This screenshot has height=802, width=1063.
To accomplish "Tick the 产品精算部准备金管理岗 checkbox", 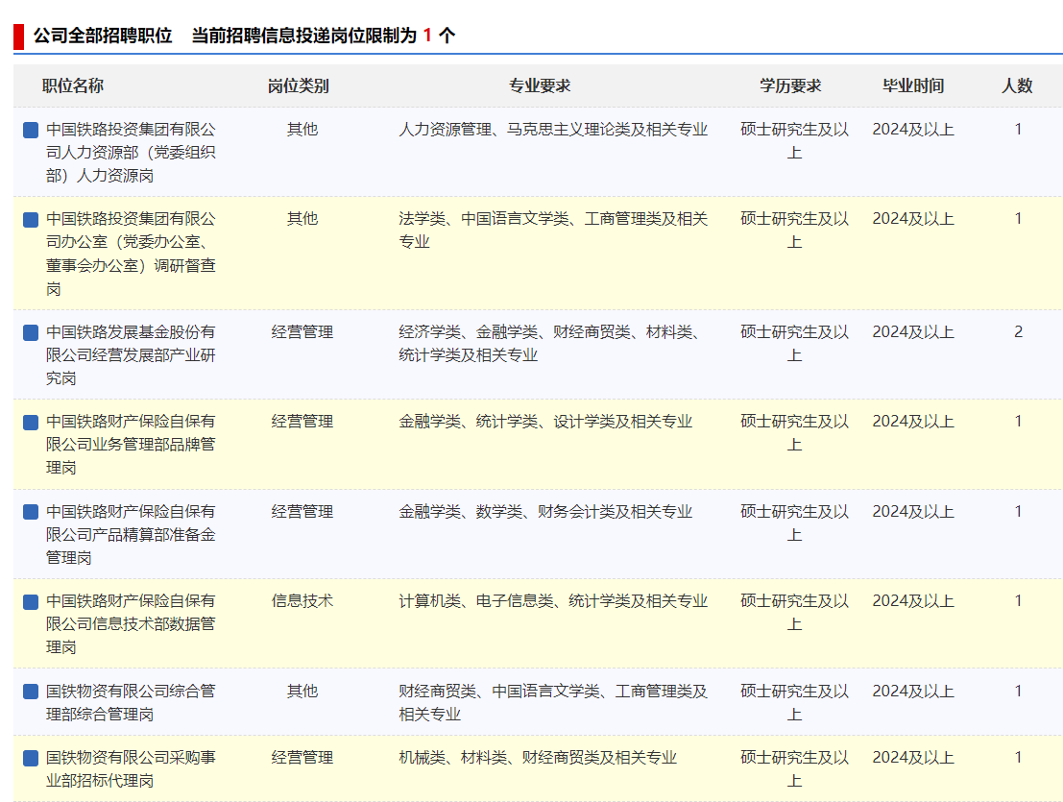I will [31, 512].
